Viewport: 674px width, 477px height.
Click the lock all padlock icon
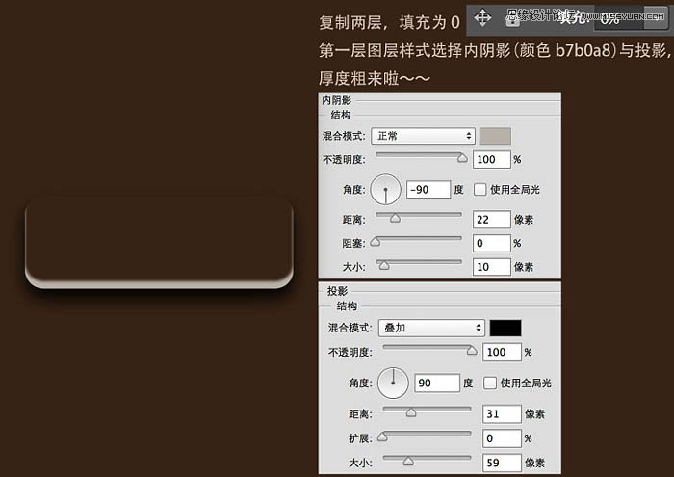[x=512, y=20]
